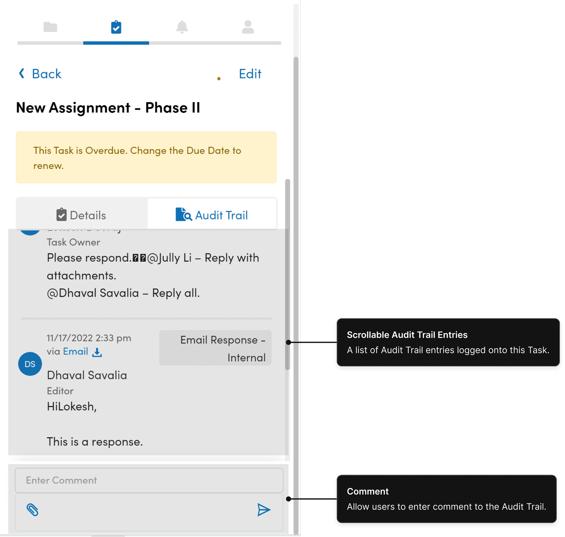This screenshot has height=537, width=565.
Task: Select the tasks clipboard tab icon
Action: [116, 27]
